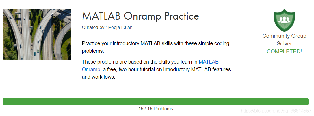Click the blog.csdn.net watermark URL
Viewport: 314px width, 116px height.
[x=276, y=111]
